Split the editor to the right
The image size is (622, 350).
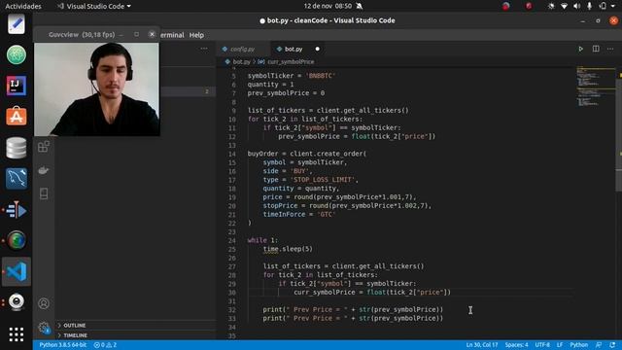[x=596, y=49]
